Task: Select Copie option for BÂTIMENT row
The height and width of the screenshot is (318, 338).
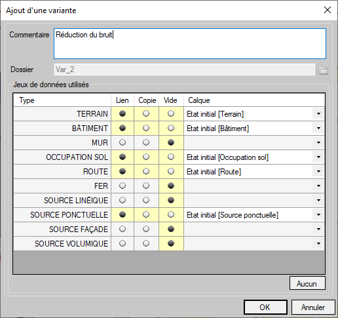Action: click(x=146, y=128)
